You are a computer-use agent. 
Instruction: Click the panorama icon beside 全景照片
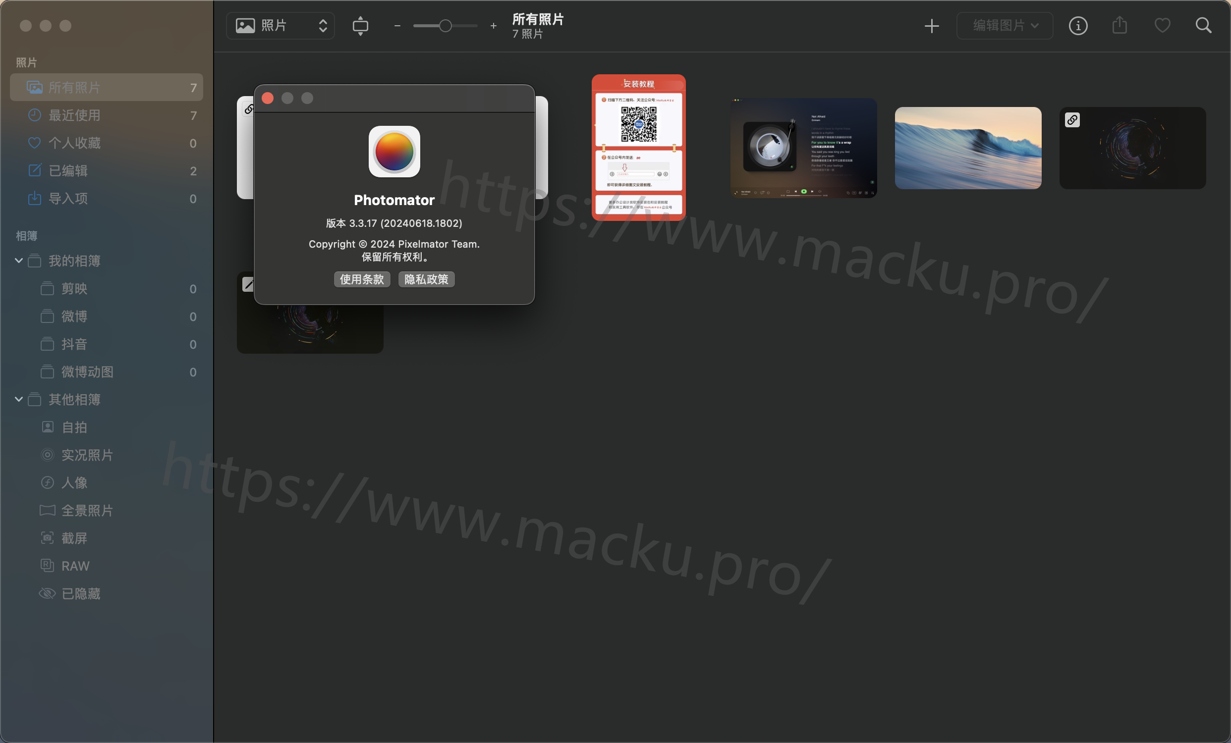pyautogui.click(x=47, y=510)
